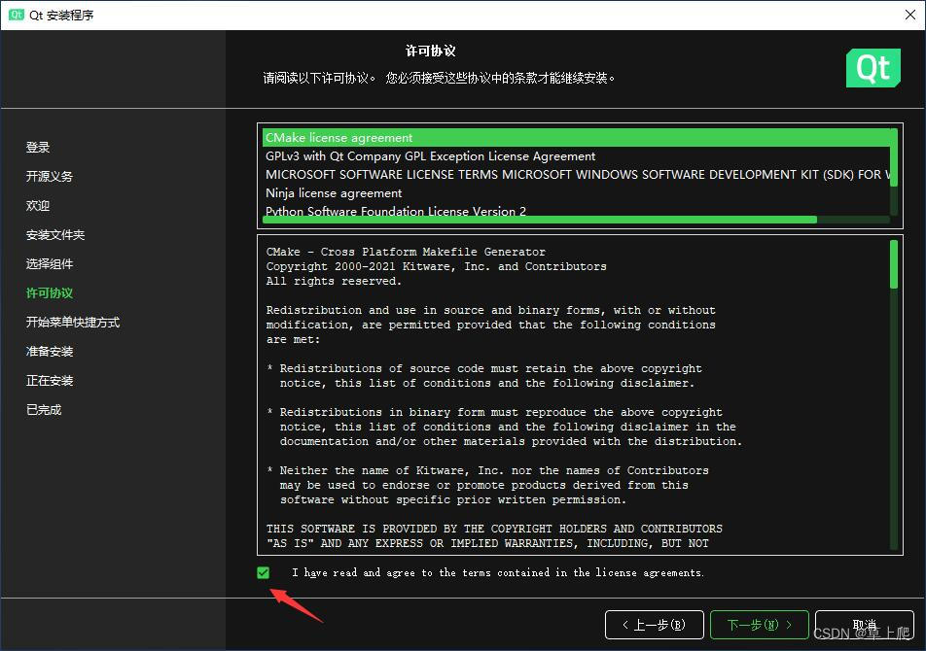Image resolution: width=926 pixels, height=651 pixels.
Task: Select the Ninja license agreement entry
Action: click(334, 192)
